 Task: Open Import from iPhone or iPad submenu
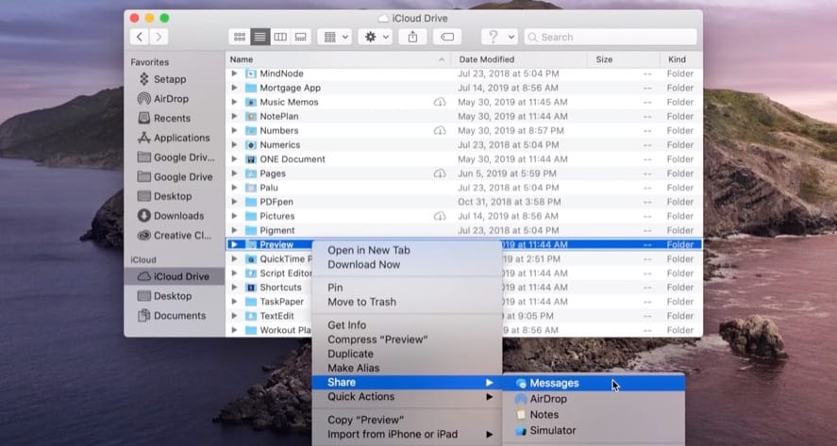pyautogui.click(x=407, y=435)
